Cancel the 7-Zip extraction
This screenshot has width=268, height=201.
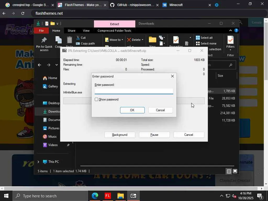tap(189, 135)
